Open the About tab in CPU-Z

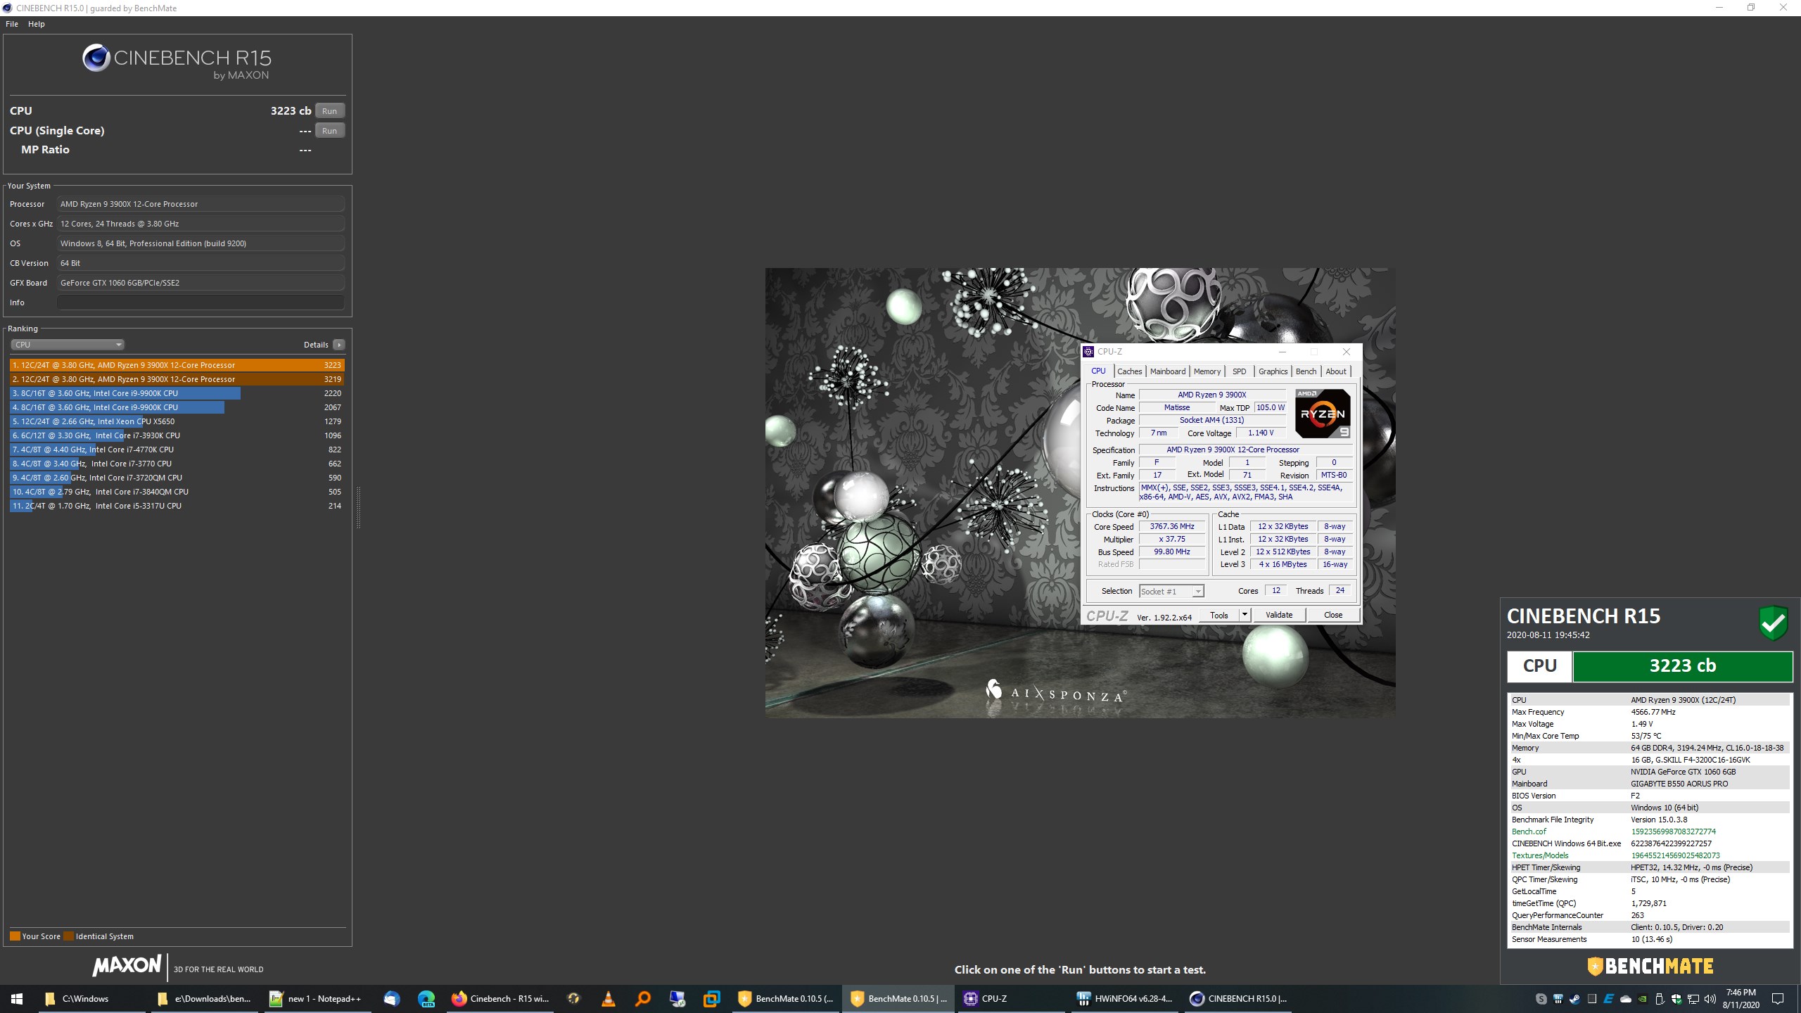tap(1335, 371)
